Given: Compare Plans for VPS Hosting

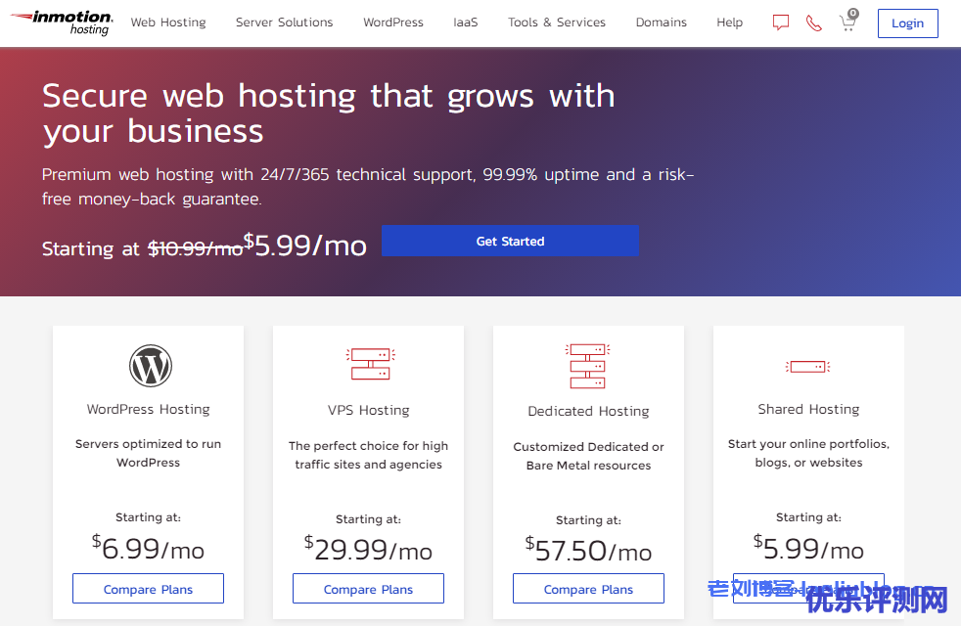Looking at the screenshot, I should (368, 589).
